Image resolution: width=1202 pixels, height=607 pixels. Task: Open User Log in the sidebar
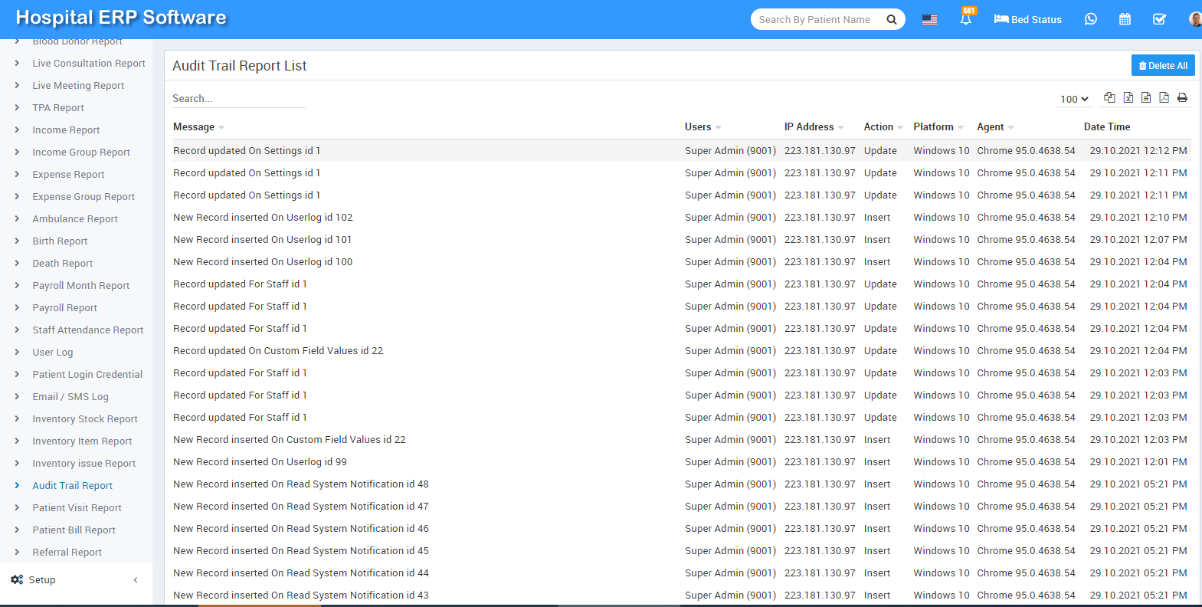(x=53, y=353)
